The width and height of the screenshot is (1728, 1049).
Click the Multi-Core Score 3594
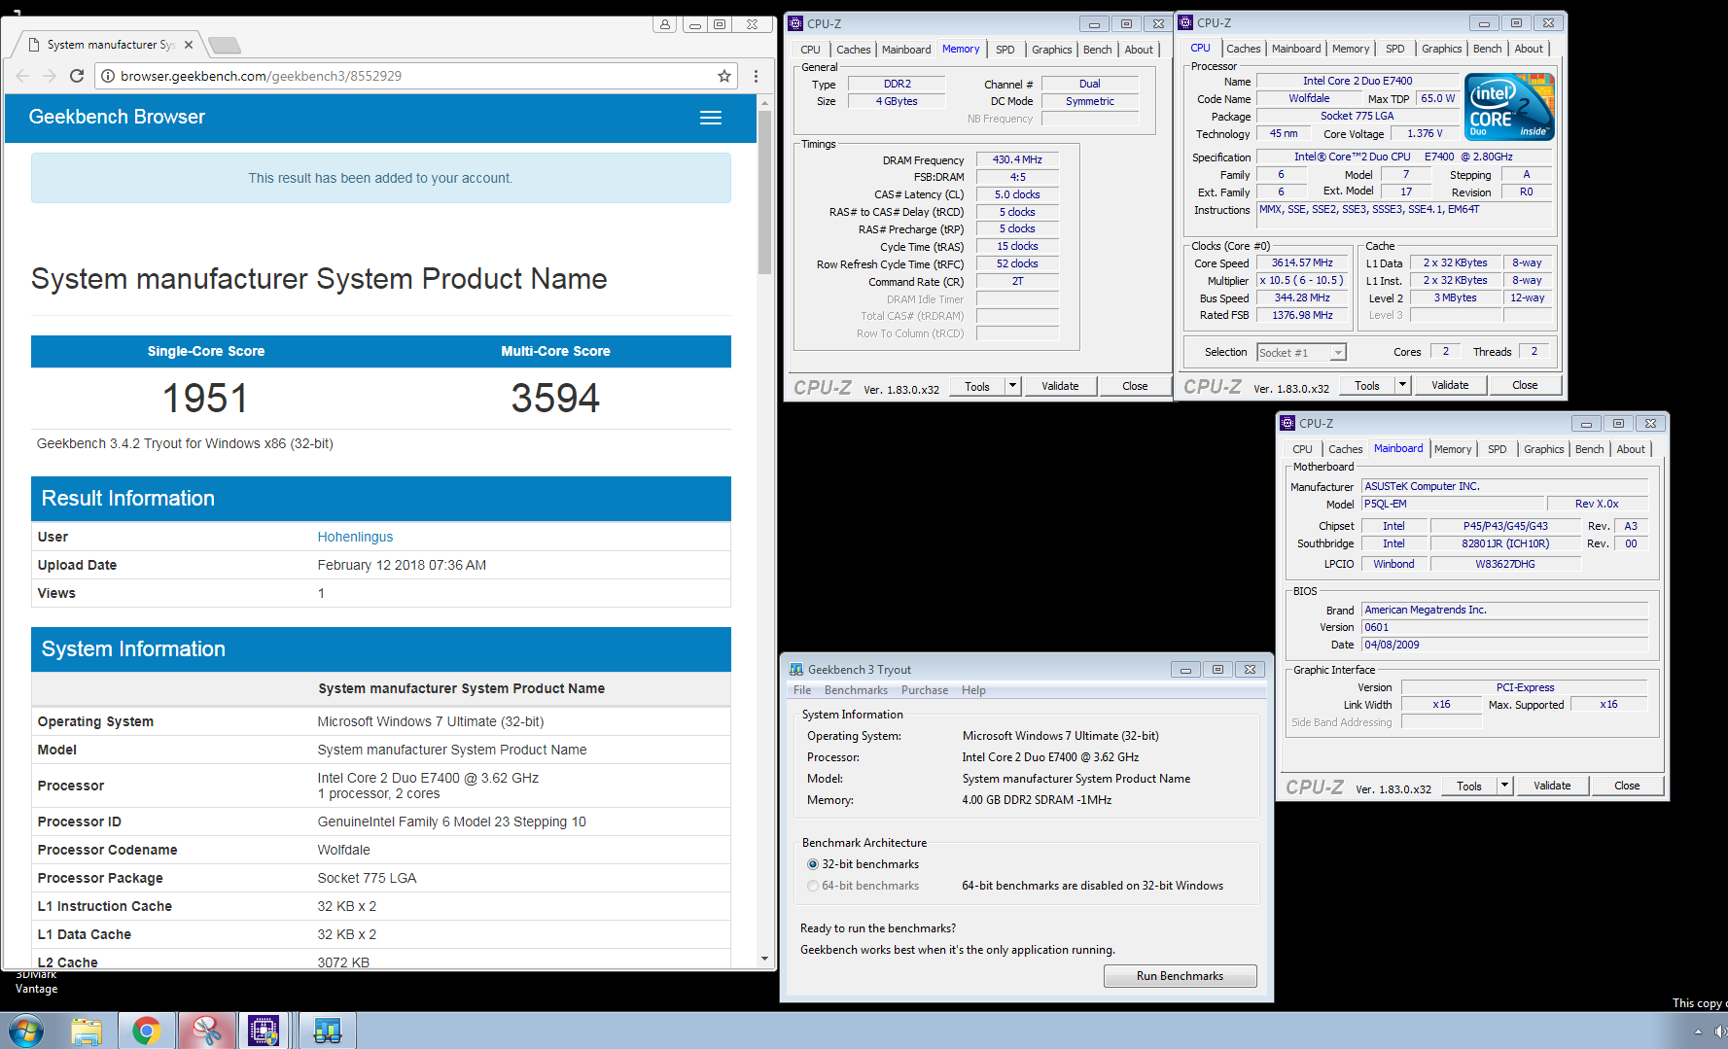pyautogui.click(x=555, y=398)
